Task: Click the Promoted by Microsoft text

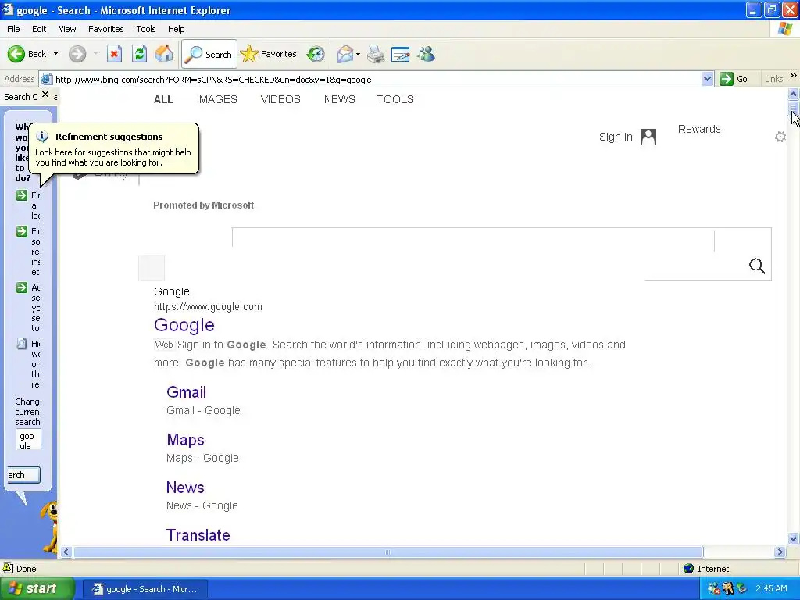Action: [204, 205]
